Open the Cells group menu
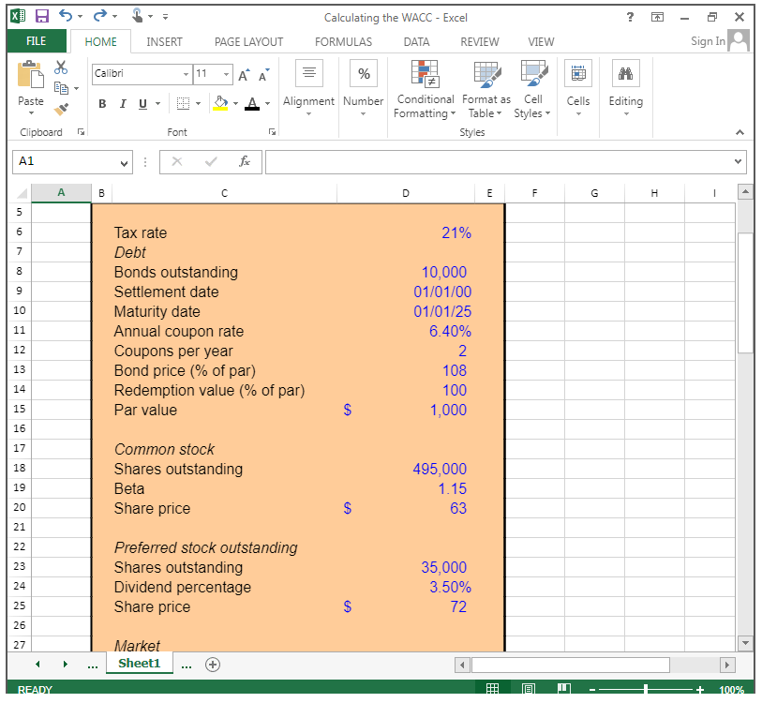 [577, 88]
